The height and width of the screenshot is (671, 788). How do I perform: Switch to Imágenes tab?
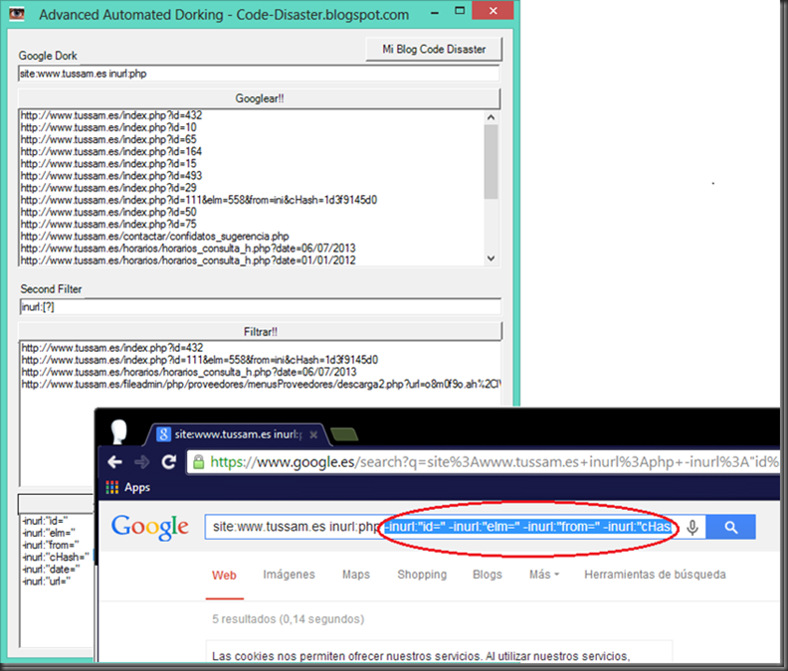pyautogui.click(x=289, y=575)
